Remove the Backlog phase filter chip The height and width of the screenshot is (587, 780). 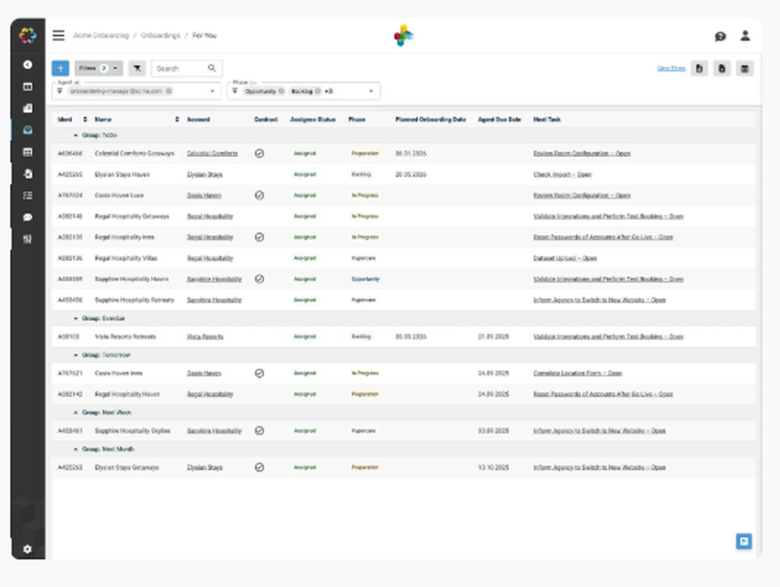(x=318, y=90)
